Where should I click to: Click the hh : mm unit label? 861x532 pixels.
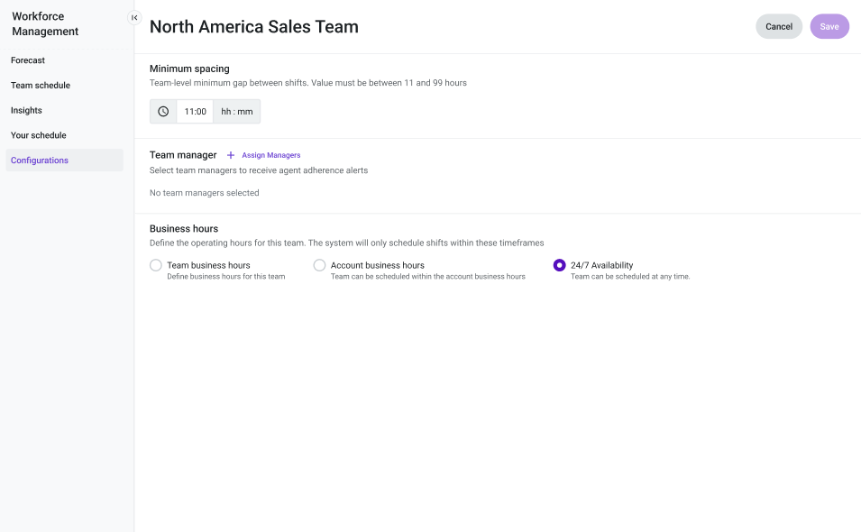pos(237,112)
